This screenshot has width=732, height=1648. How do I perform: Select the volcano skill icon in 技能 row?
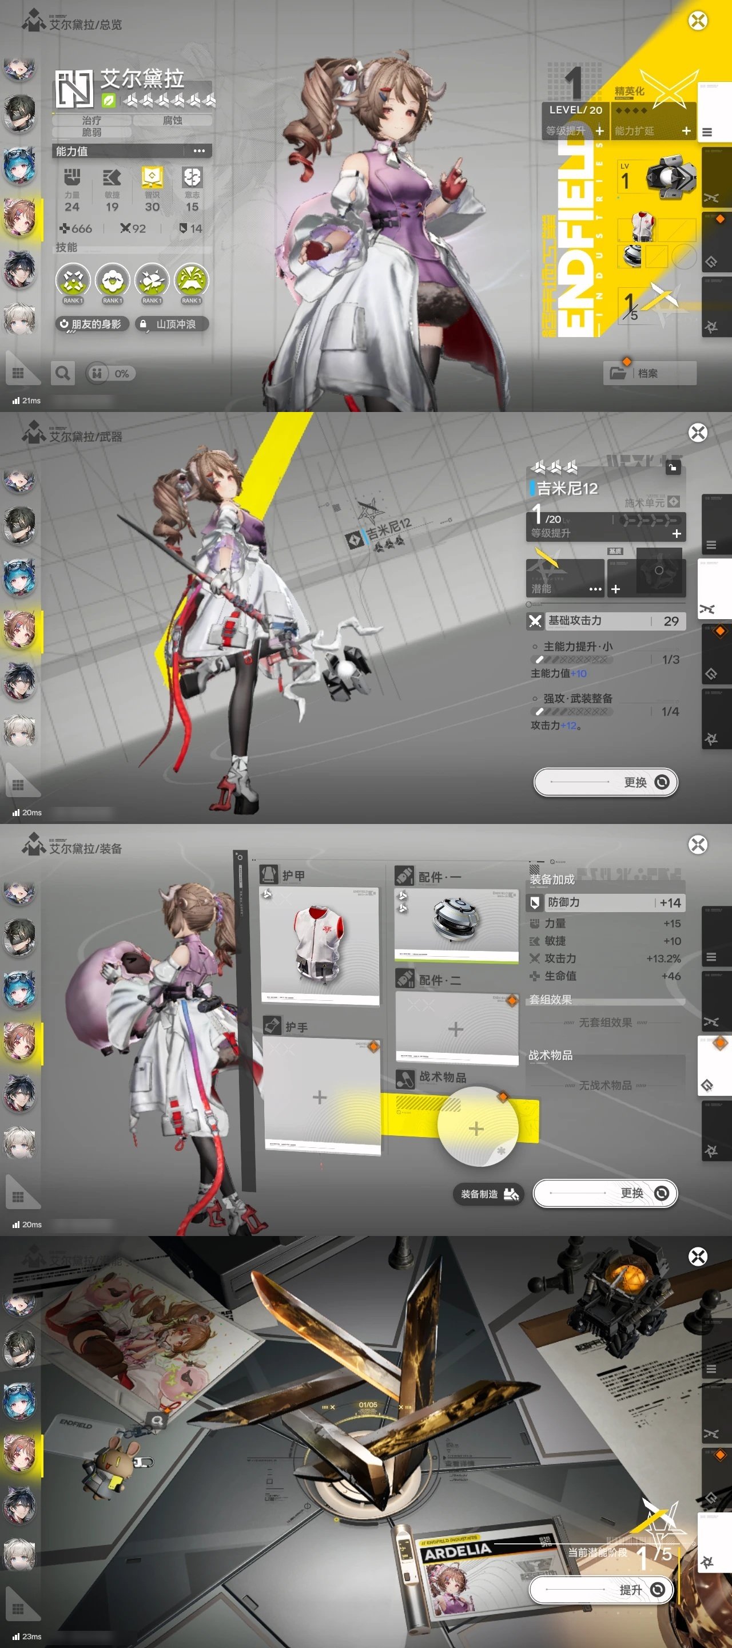pyautogui.click(x=190, y=281)
